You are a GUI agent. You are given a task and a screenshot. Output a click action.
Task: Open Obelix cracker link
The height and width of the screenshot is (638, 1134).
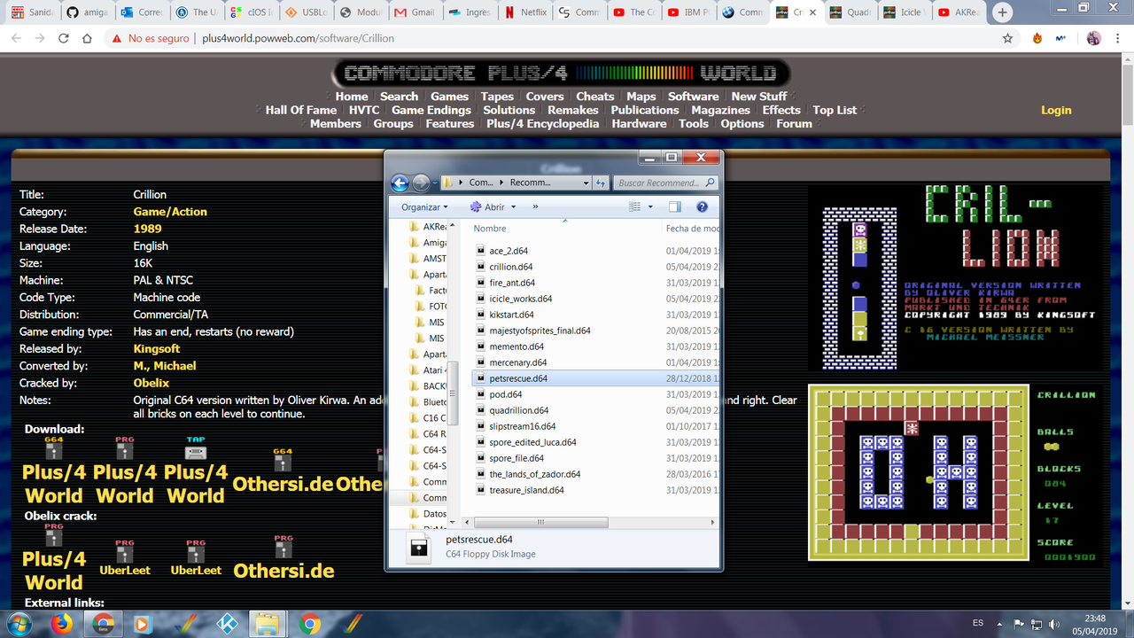pyautogui.click(x=151, y=383)
